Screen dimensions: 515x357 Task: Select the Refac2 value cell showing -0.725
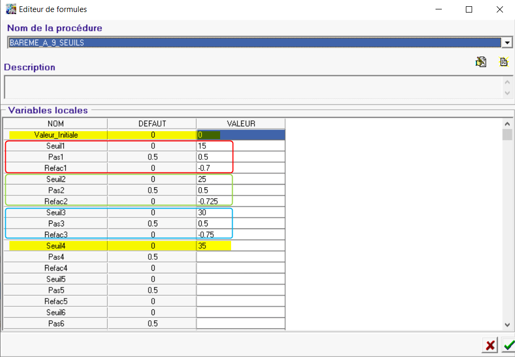click(241, 201)
